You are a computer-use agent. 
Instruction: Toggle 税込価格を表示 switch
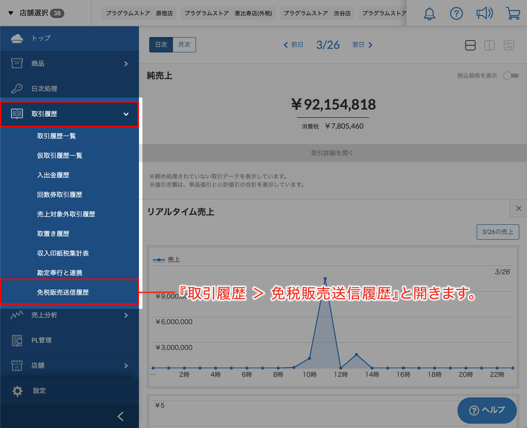(x=511, y=76)
